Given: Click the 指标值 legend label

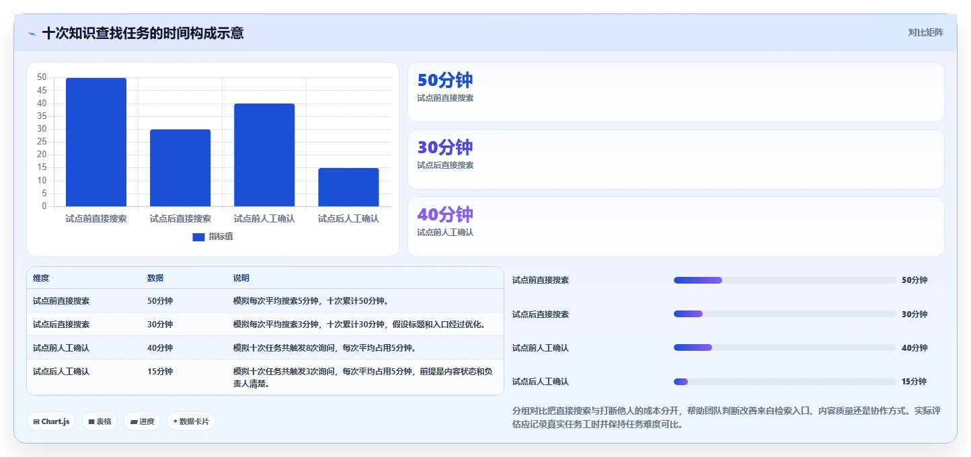Looking at the screenshot, I should (x=221, y=237).
